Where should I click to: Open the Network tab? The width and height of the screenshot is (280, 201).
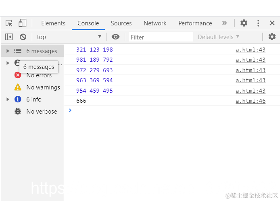(x=155, y=23)
